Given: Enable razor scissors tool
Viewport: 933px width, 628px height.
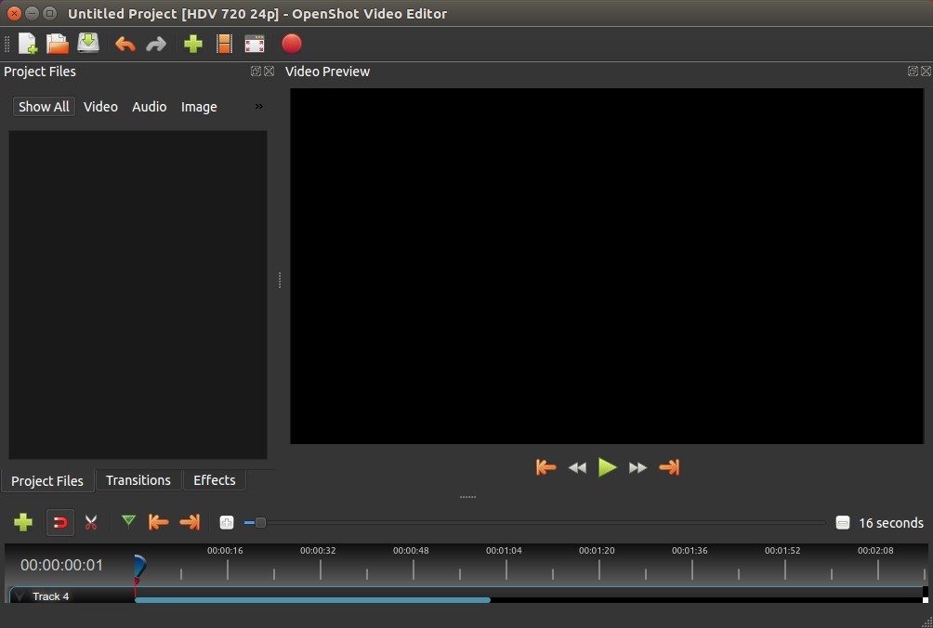Looking at the screenshot, I should (91, 522).
